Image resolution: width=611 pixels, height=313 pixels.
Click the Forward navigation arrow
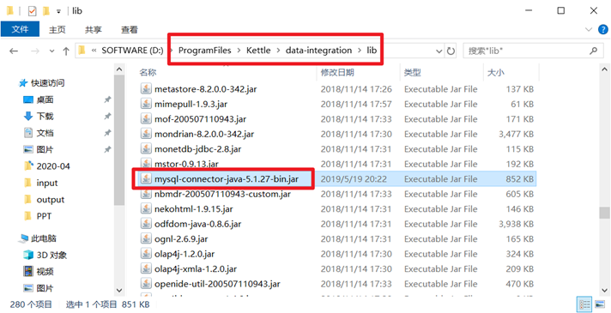pyautogui.click(x=35, y=51)
